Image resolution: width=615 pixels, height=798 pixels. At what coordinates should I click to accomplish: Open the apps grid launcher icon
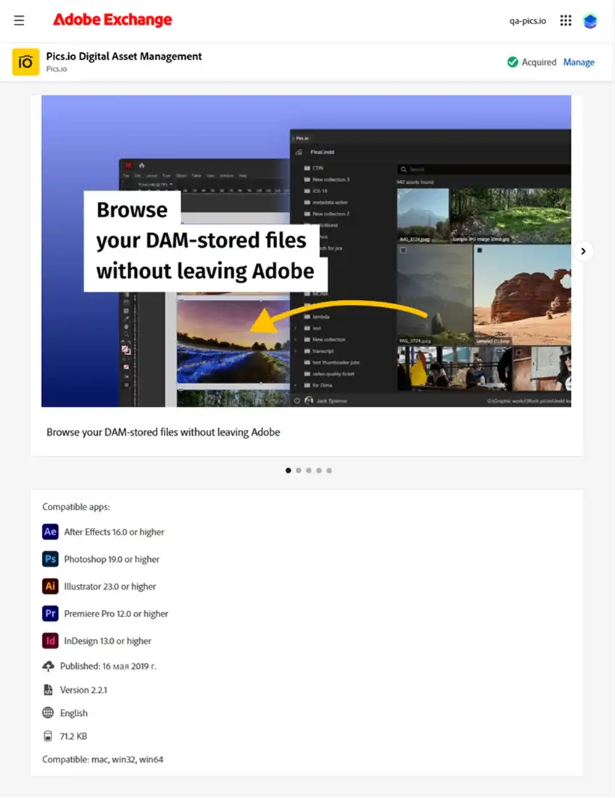tap(566, 20)
